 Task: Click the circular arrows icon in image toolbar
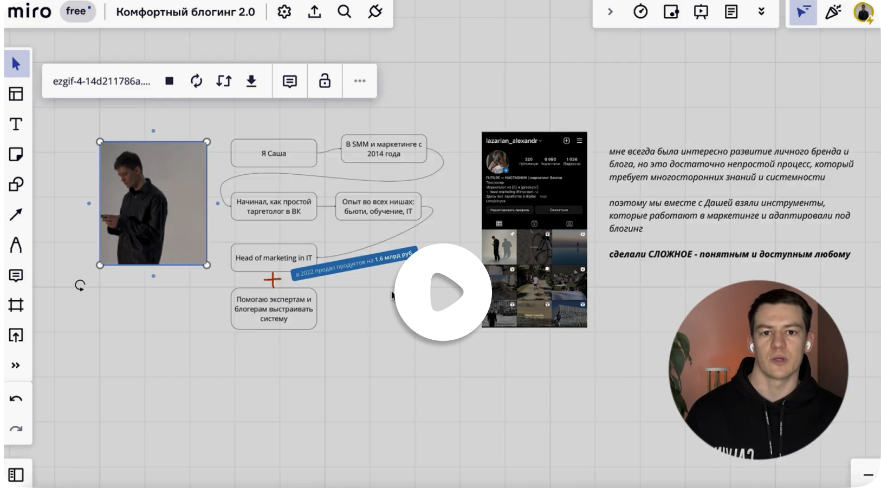coord(196,81)
